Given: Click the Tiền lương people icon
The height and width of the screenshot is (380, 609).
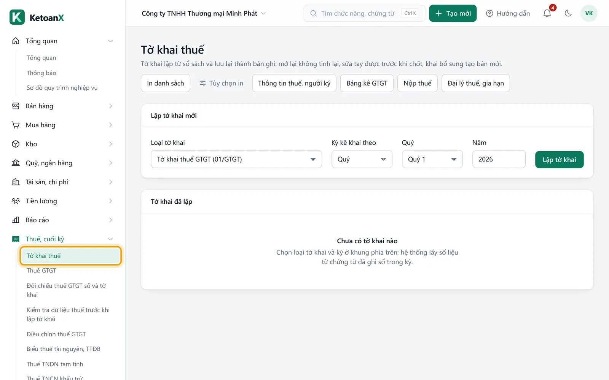Looking at the screenshot, I should (x=16, y=201).
